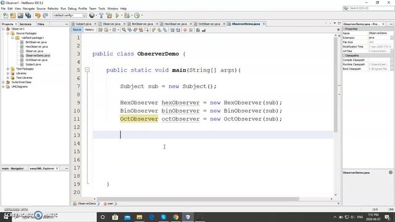Open the Navigate menu
The height and width of the screenshot is (222, 395).
coord(28,9)
